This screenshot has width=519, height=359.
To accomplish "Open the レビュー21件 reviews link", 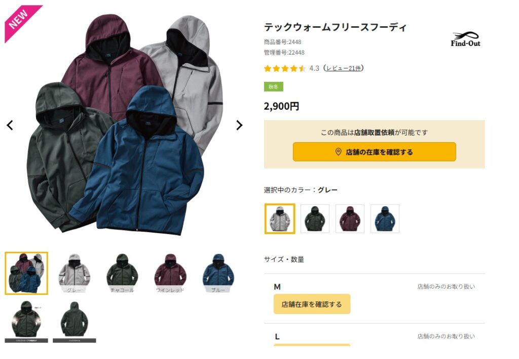I will 344,68.
